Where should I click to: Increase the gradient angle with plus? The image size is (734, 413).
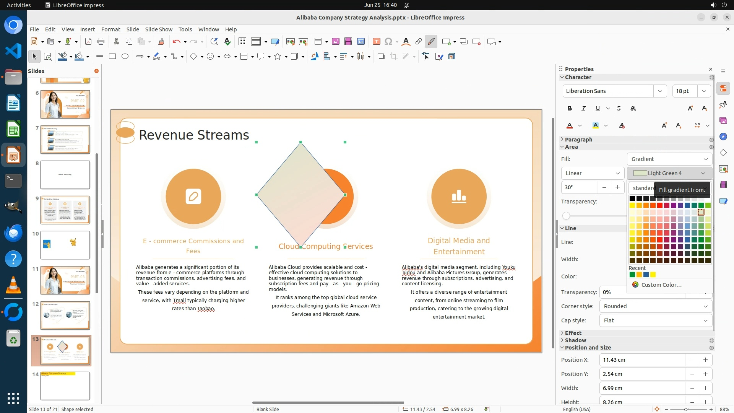coord(617,187)
